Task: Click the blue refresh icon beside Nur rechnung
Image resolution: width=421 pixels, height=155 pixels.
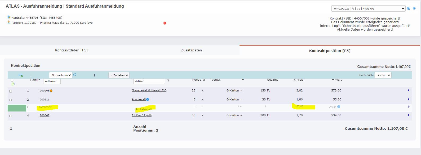Action: [75, 75]
